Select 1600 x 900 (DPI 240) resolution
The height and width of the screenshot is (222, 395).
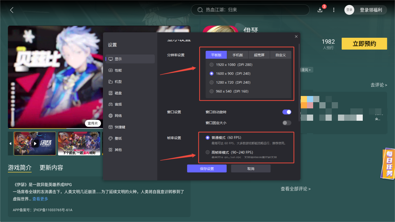coord(230,73)
